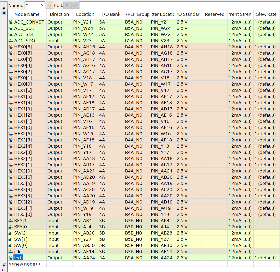Click the output pin icon for ADC_CONVST
The height and width of the screenshot is (272, 280).
(11, 22)
